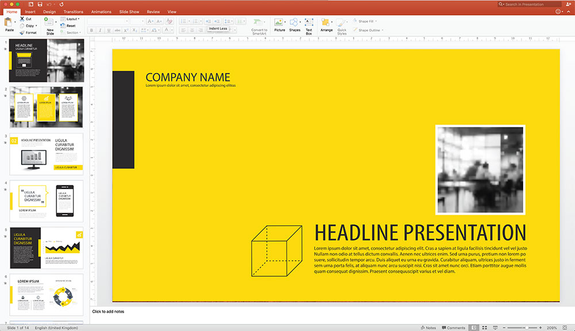The image size is (575, 331).
Task: Decrease font size with smaller A
Action: coord(159,21)
